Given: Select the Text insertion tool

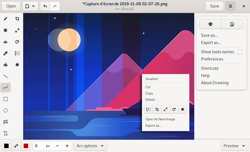Looking at the screenshot, I should (x=5, y=42).
